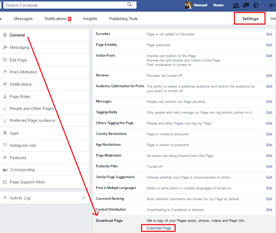The width and height of the screenshot is (276, 233).
Task: Focus the Search Facebook input field
Action: click(x=63, y=5)
